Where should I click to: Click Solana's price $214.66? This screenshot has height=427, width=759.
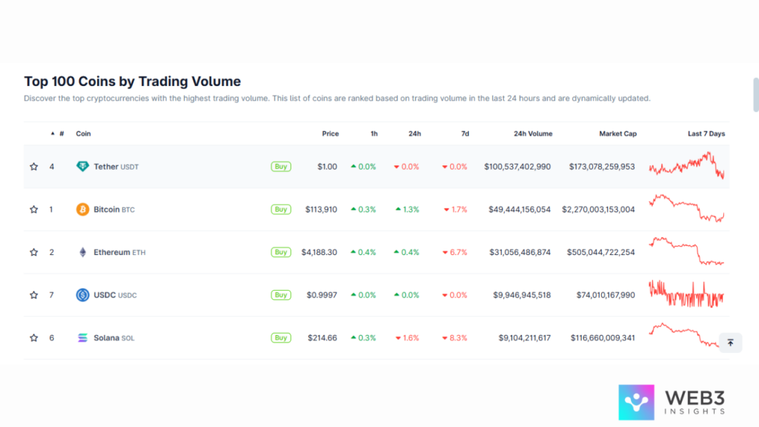click(x=322, y=338)
